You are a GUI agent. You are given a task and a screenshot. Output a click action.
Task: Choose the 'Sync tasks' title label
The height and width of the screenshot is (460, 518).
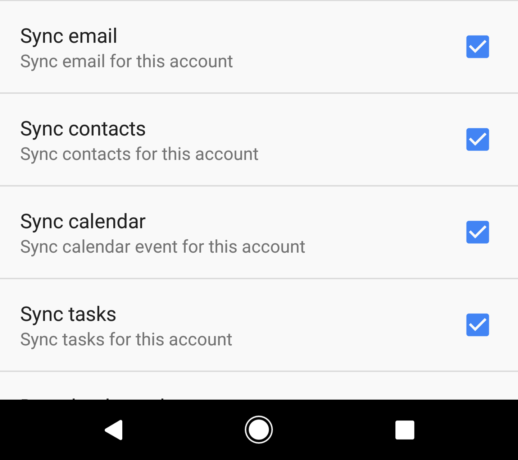(x=68, y=314)
